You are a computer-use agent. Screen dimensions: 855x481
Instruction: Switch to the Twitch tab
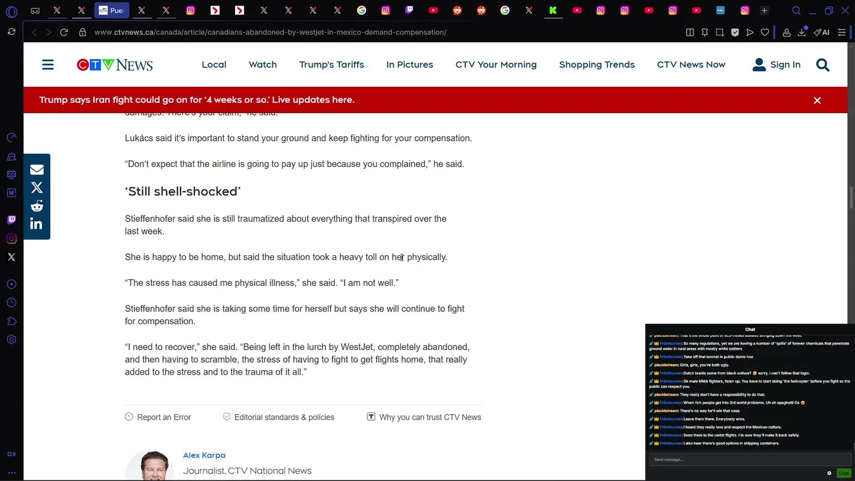[x=409, y=10]
